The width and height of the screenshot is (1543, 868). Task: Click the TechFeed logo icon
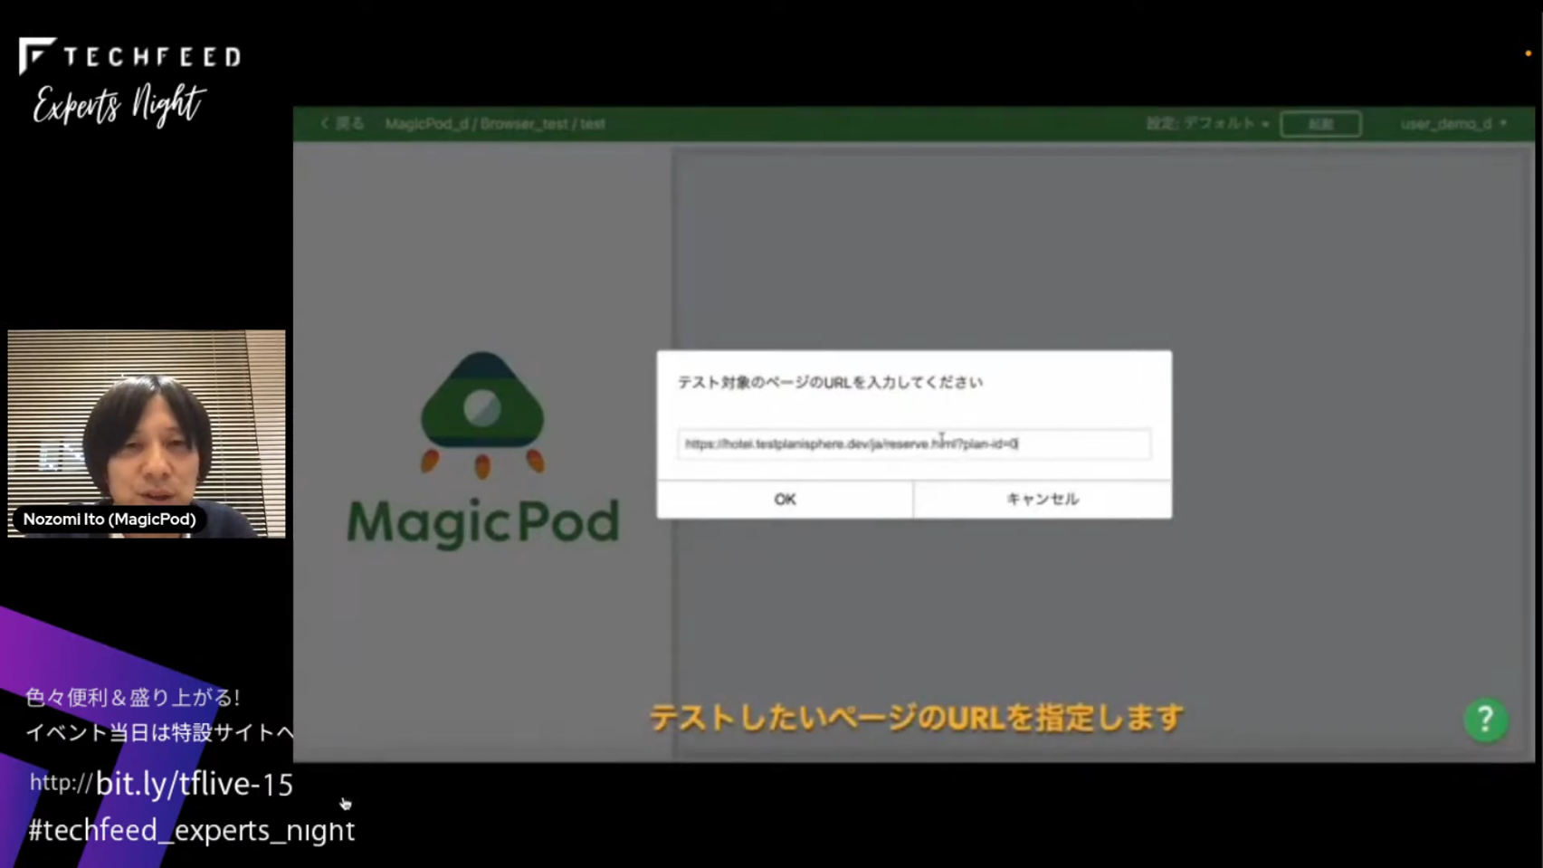pos(36,55)
